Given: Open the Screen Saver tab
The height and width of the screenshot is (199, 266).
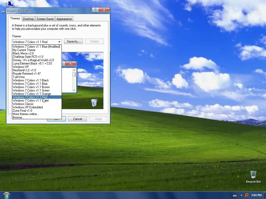Looking at the screenshot, I should [45, 19].
